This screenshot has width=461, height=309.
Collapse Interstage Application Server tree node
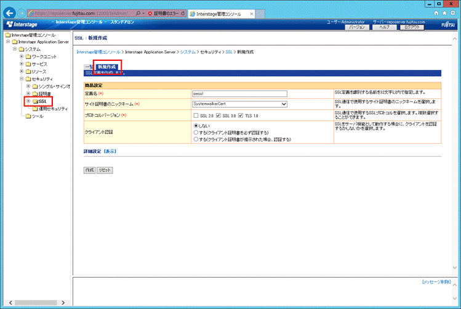tap(8, 42)
